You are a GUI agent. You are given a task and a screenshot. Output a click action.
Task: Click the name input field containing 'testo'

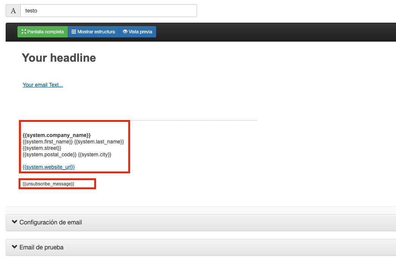[x=109, y=11]
